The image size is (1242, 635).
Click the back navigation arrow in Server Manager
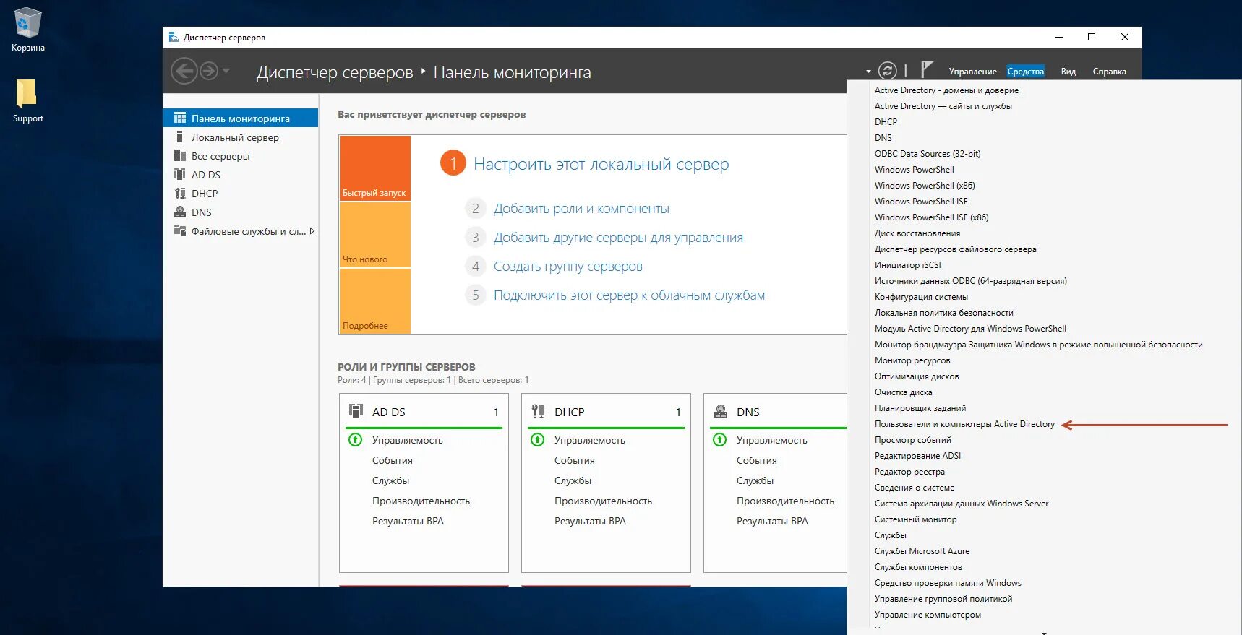click(x=184, y=71)
